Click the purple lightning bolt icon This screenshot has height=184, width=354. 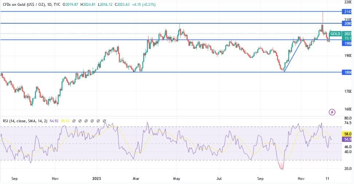pyautogui.click(x=332, y=112)
